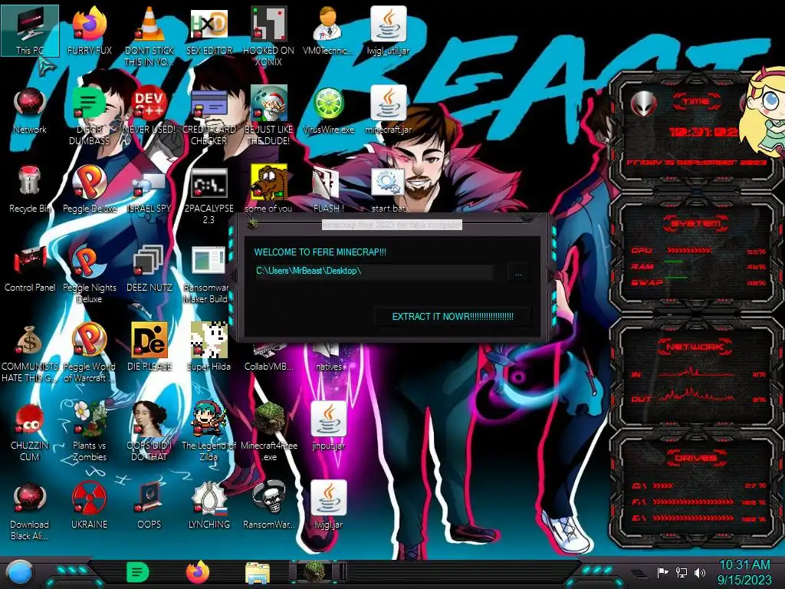Viewport: 785px width, 589px height.
Task: Click the Alienware head in gadget
Action: (643, 104)
